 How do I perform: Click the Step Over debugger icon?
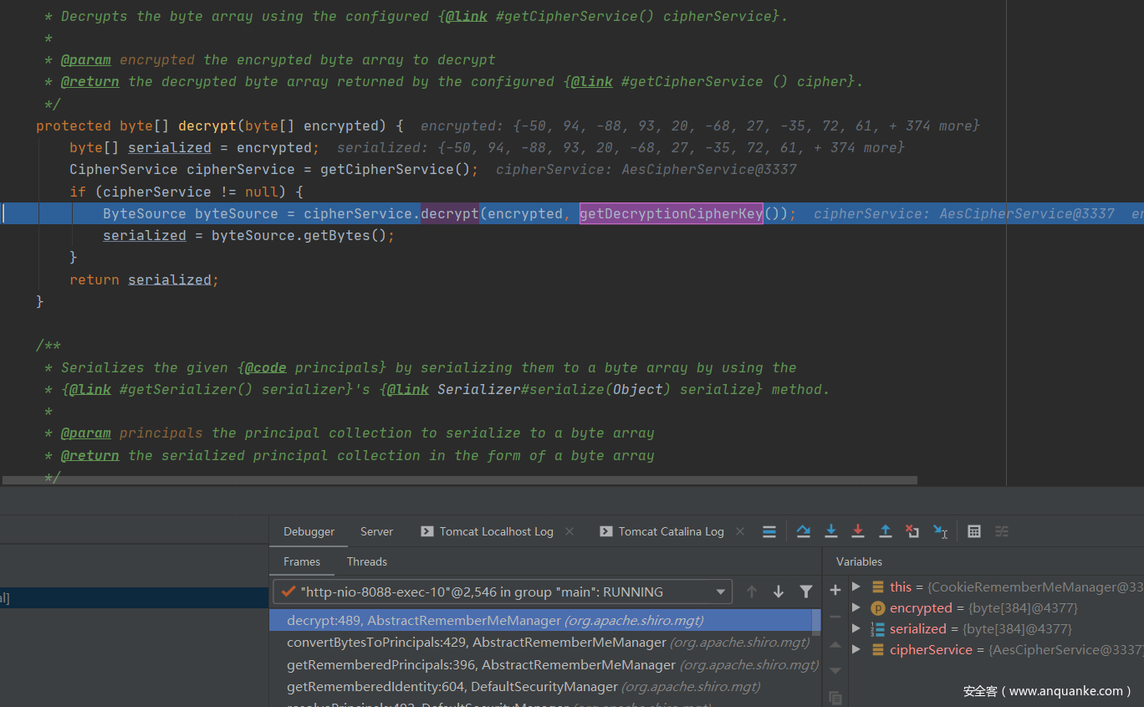coord(804,531)
